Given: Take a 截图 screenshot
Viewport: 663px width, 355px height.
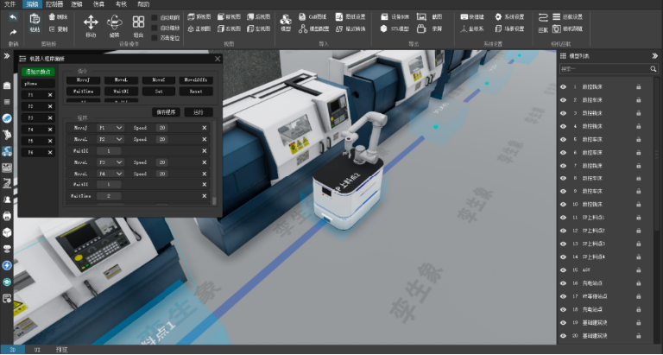Looking at the screenshot, I should (x=430, y=17).
